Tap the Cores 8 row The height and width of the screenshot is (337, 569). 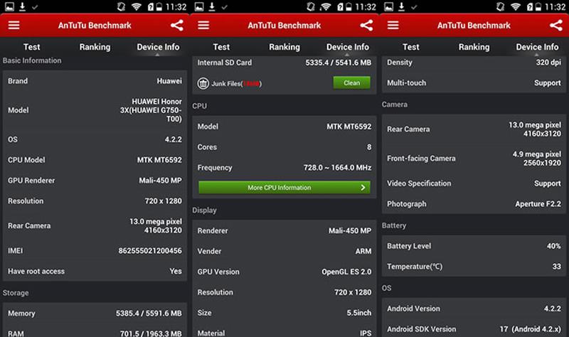click(x=284, y=147)
